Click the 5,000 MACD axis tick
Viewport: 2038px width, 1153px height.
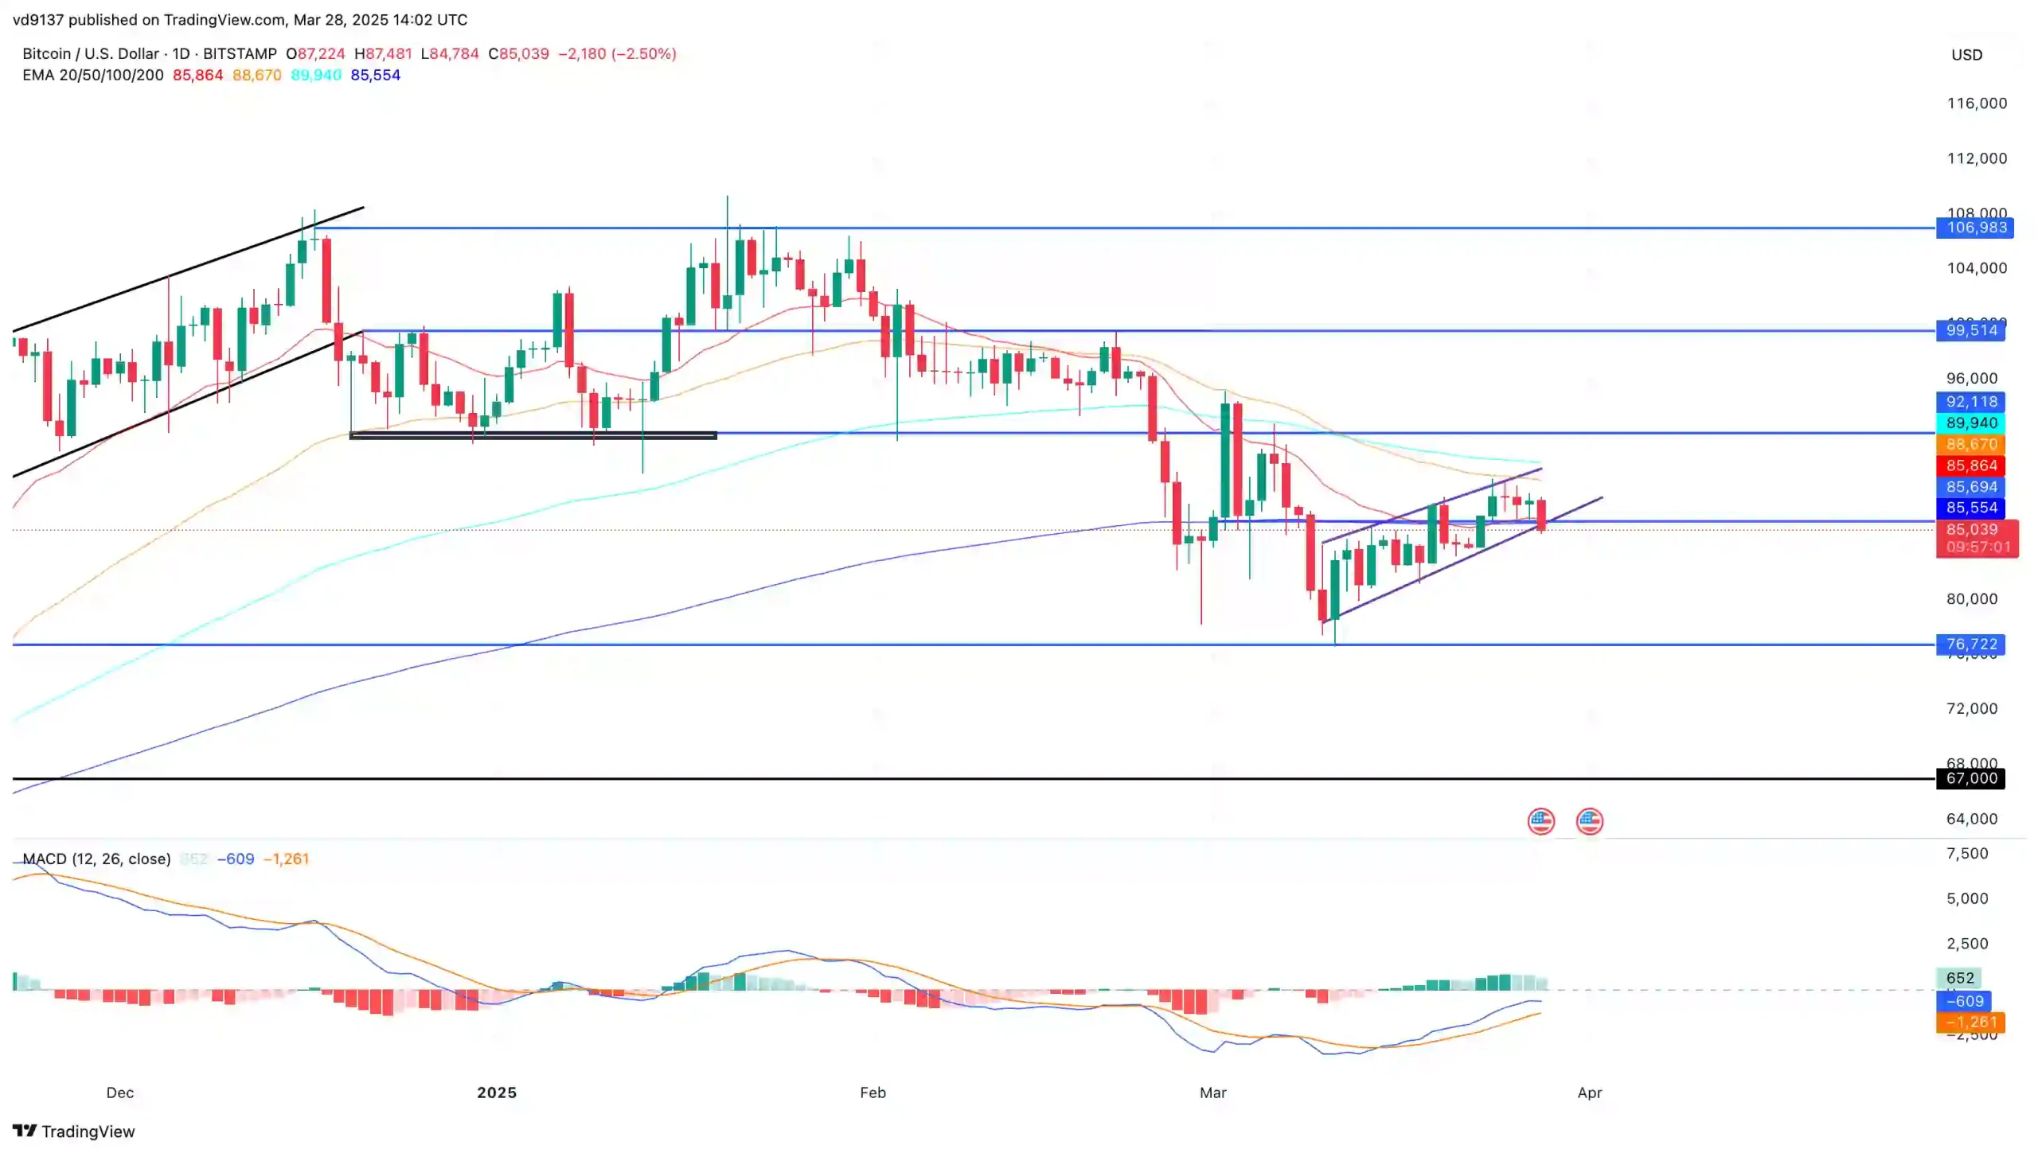click(1966, 898)
